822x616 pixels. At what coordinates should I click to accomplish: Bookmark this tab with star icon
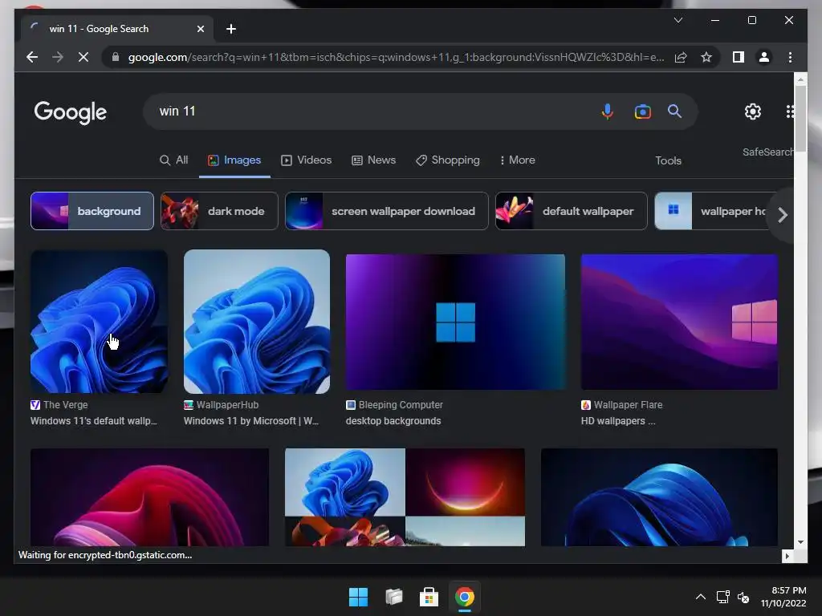point(706,57)
